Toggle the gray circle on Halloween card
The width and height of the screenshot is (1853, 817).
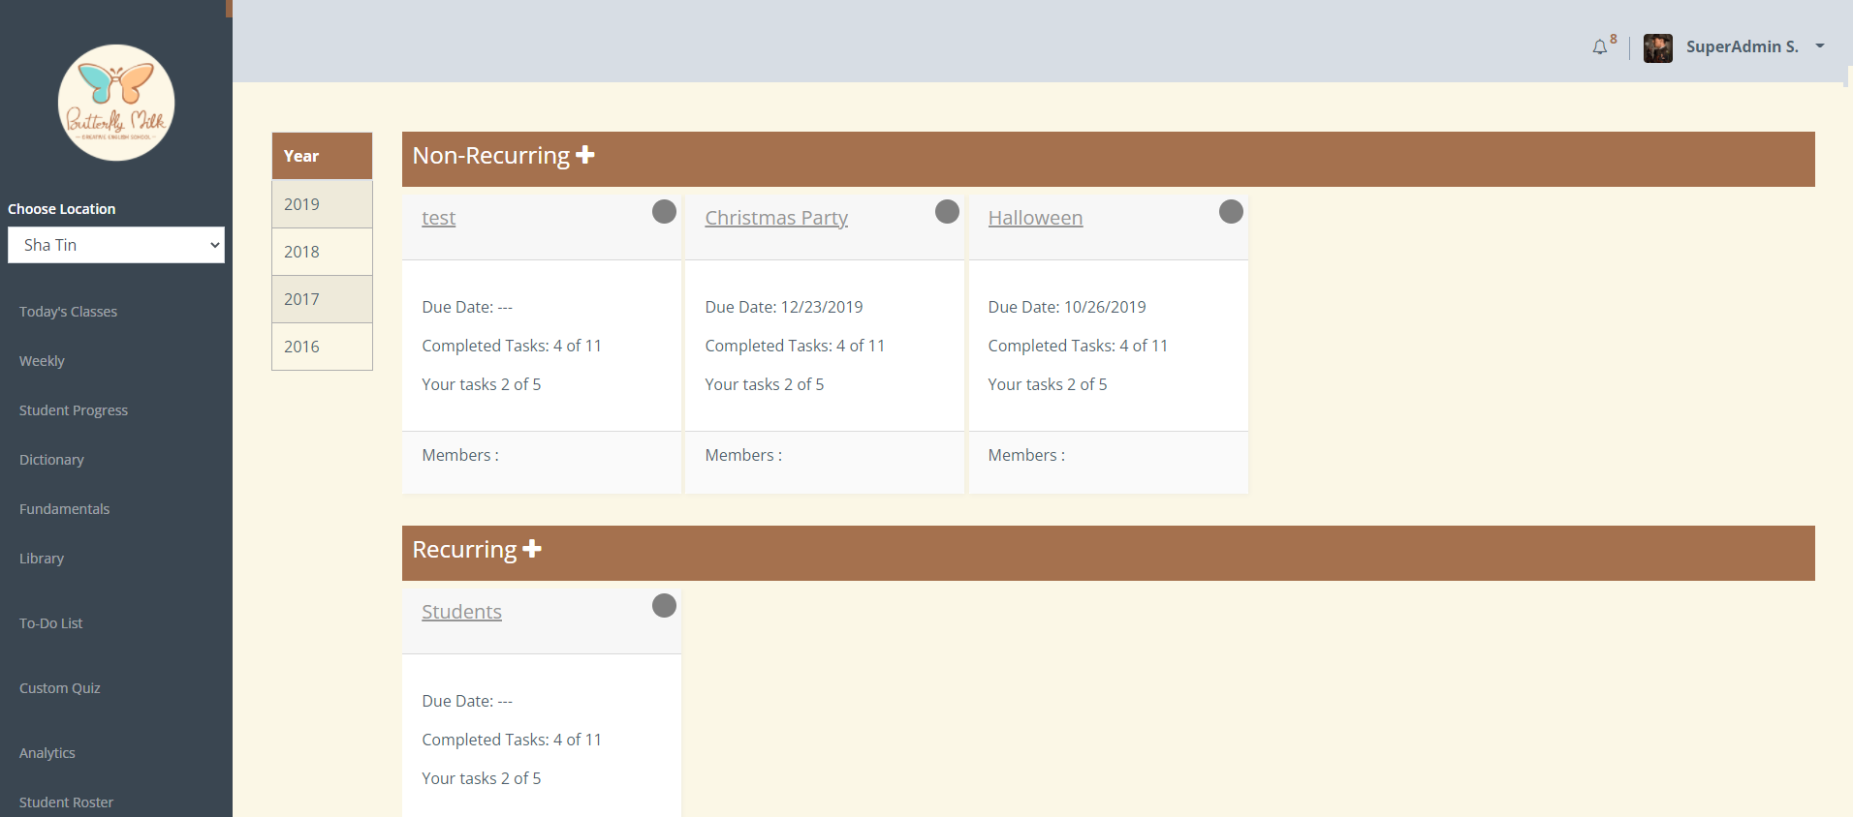pos(1231,212)
